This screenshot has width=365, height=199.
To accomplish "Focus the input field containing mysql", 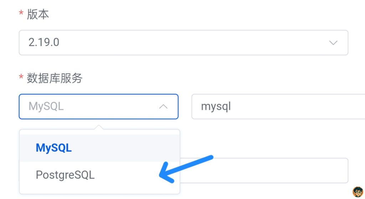I will (278, 107).
